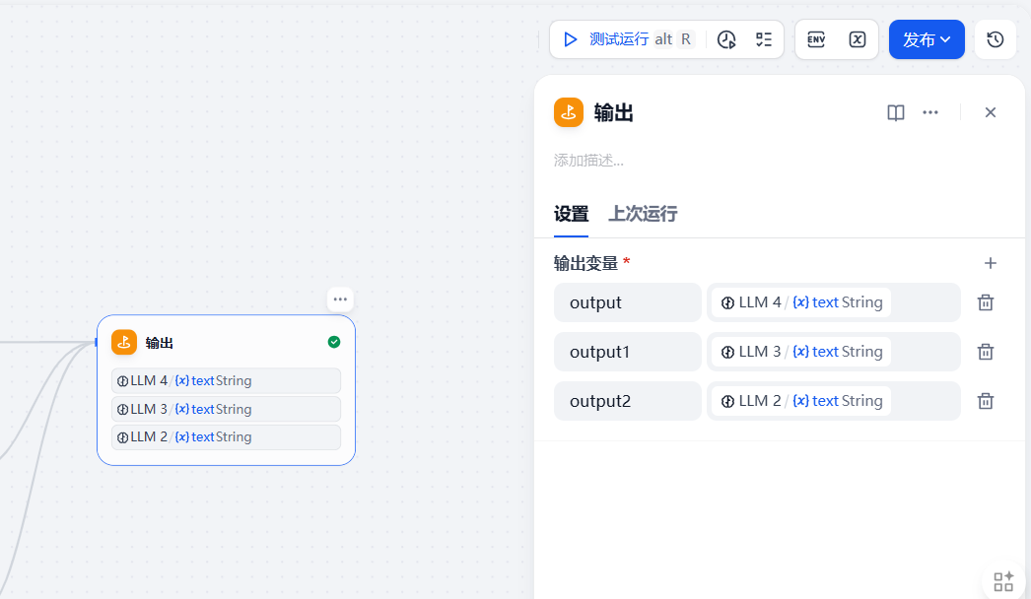Open the ... menu above the 输出 canvas node

tap(340, 299)
